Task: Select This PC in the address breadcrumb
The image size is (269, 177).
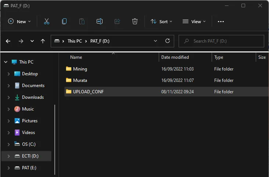Action: click(75, 41)
